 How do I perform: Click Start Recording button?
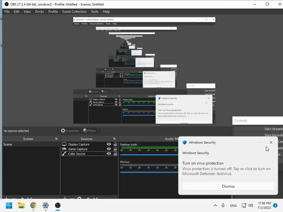point(258,135)
